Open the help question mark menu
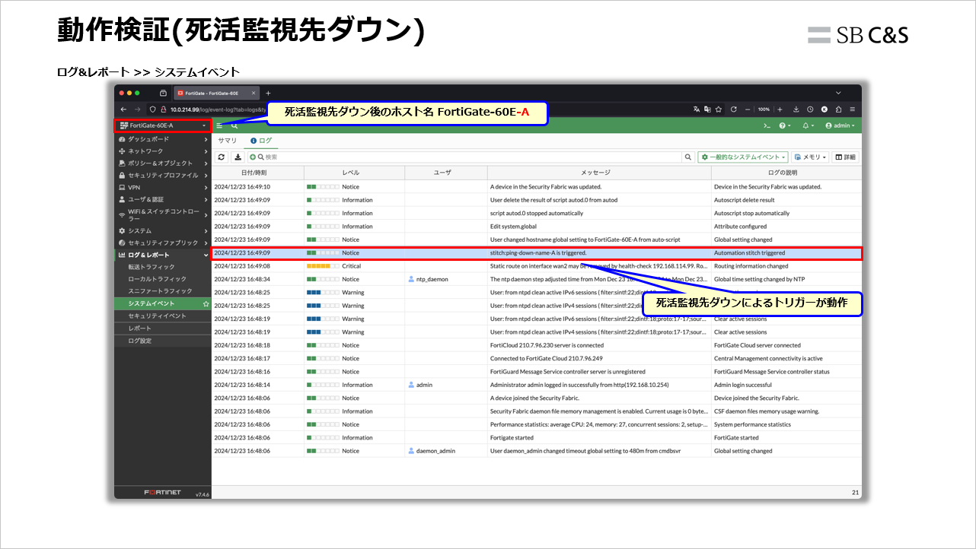 (785, 125)
